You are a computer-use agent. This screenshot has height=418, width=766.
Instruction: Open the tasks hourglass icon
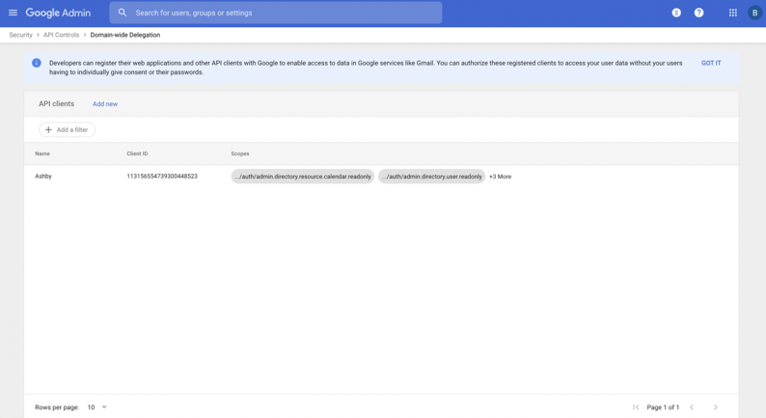(676, 13)
